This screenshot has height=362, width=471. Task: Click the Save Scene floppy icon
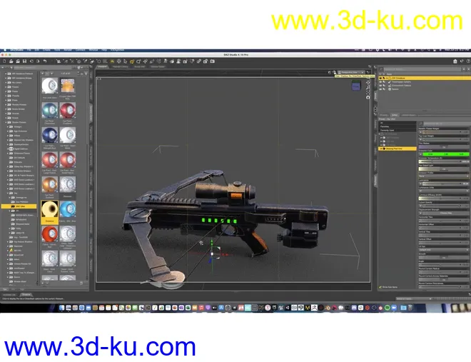pos(25,61)
